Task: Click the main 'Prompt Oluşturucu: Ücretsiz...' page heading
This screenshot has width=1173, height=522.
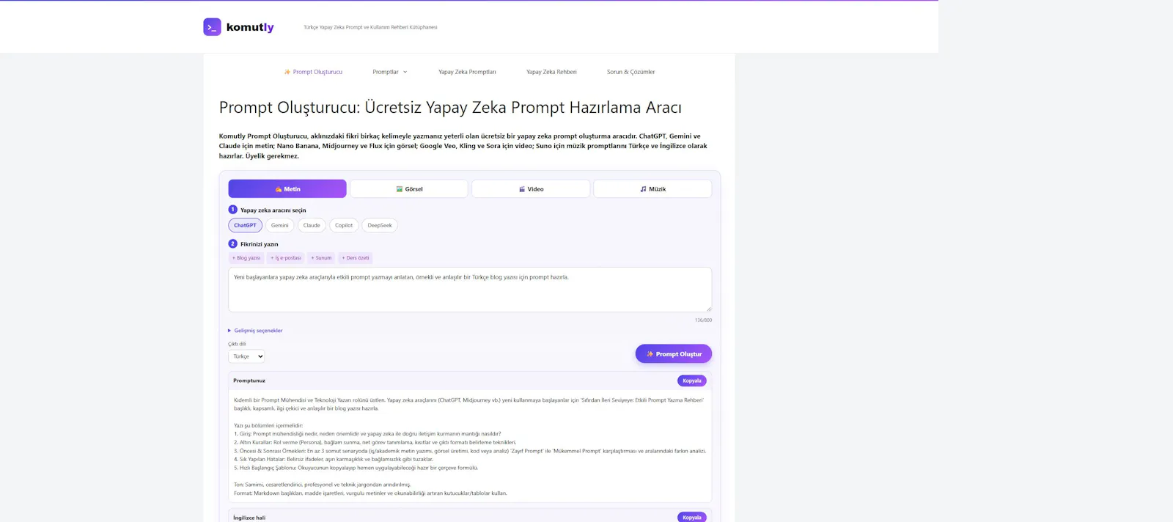Action: pos(450,108)
